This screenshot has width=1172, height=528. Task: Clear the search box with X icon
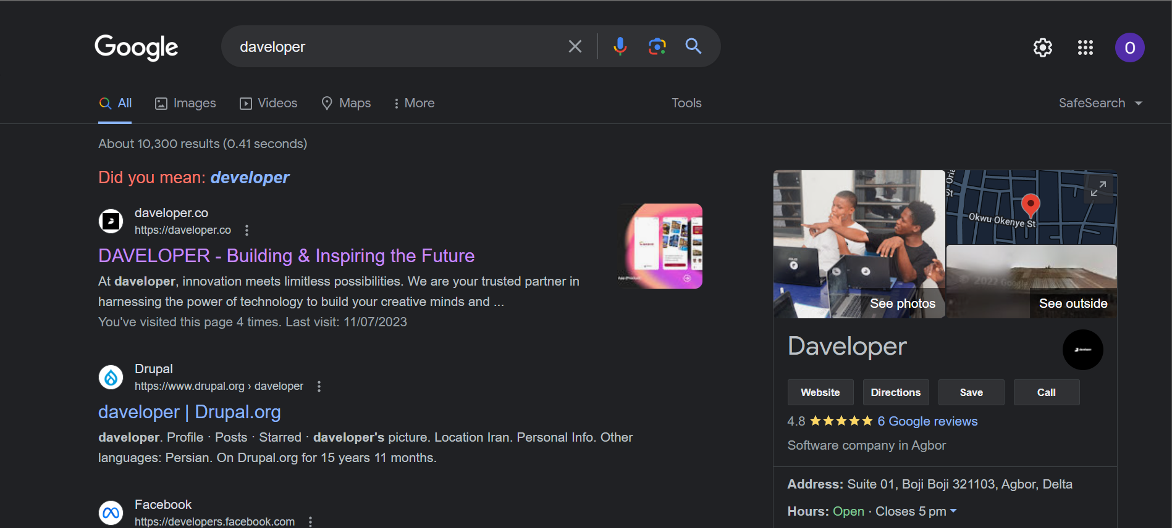tap(575, 46)
